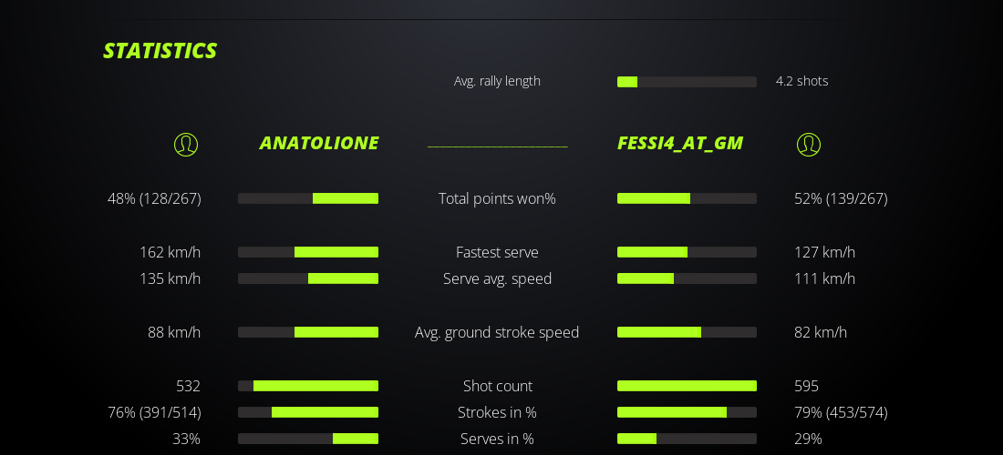1003x455 pixels.
Task: Click Fessi4_at_gm's shot count bar
Action: [687, 386]
